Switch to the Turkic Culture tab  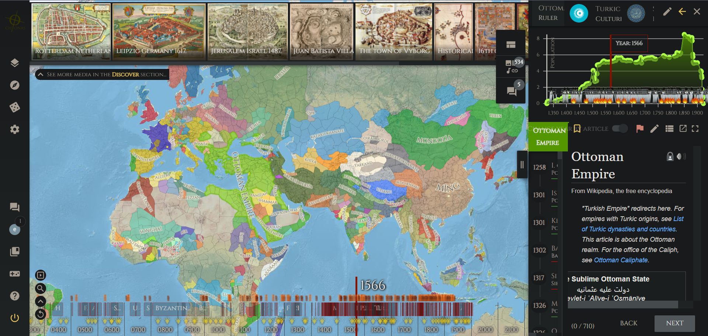[608, 13]
